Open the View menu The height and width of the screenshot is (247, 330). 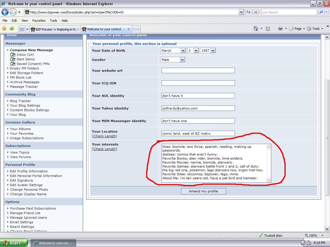tap(25, 21)
